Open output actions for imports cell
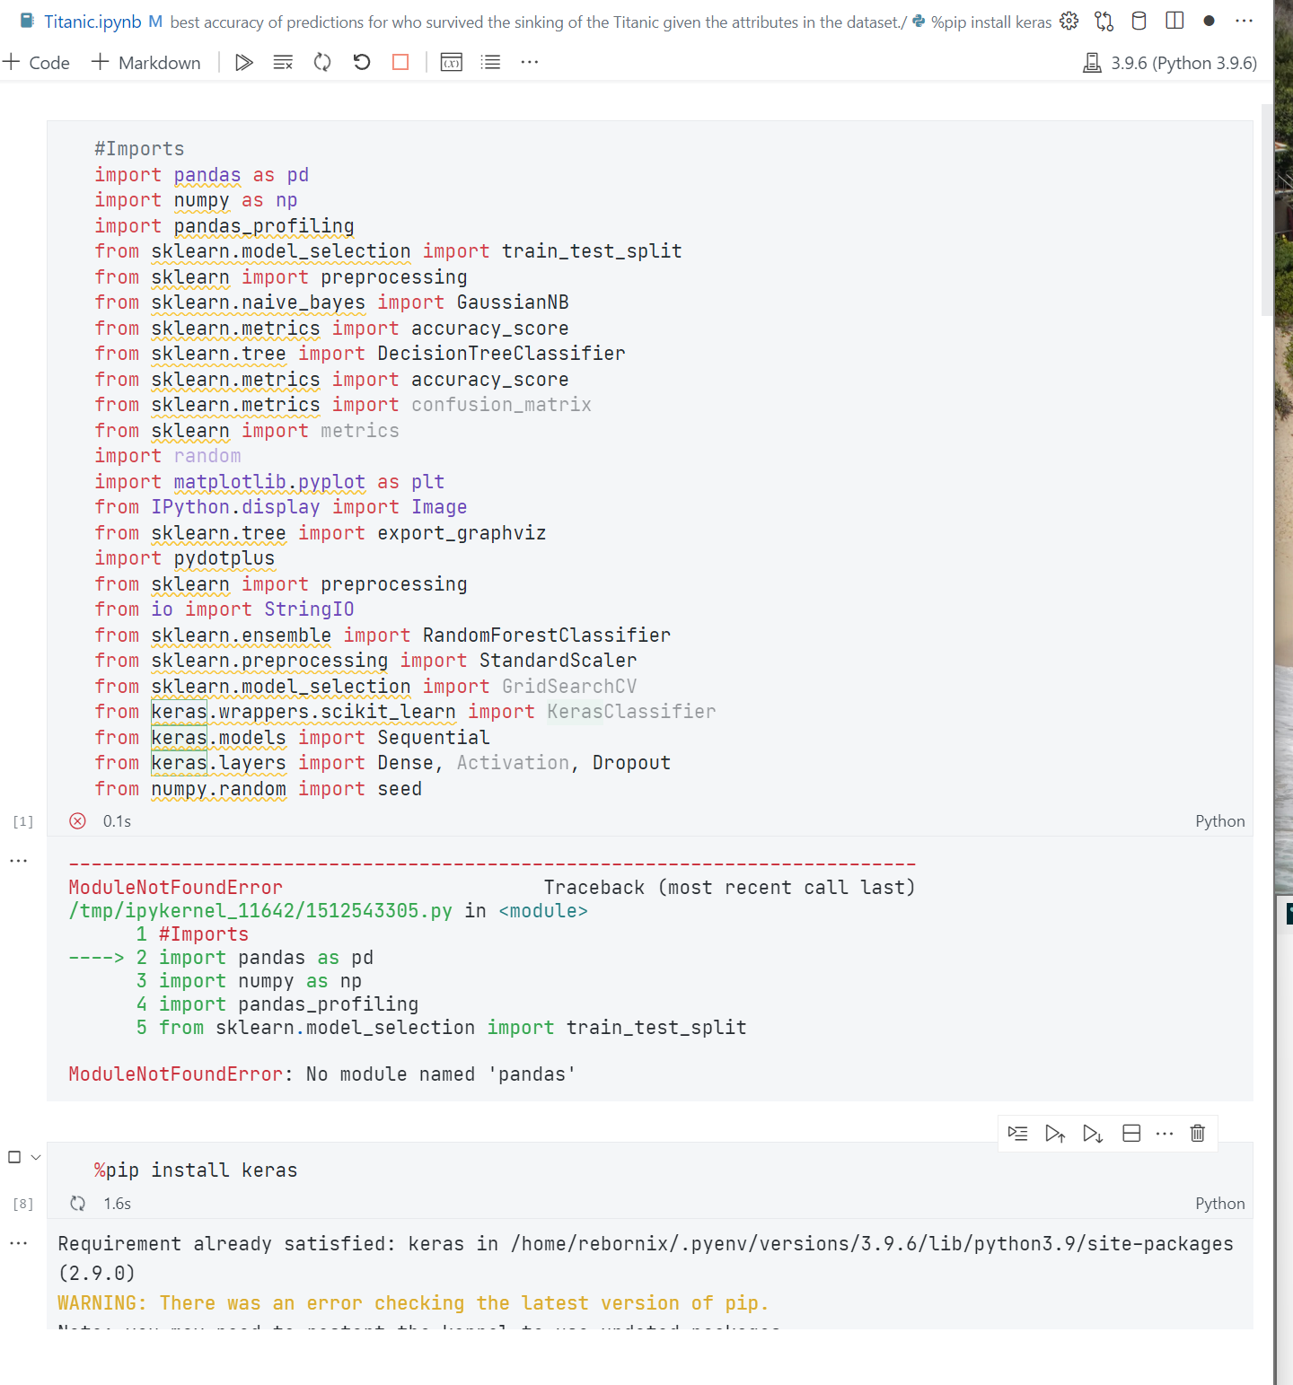 (x=18, y=860)
